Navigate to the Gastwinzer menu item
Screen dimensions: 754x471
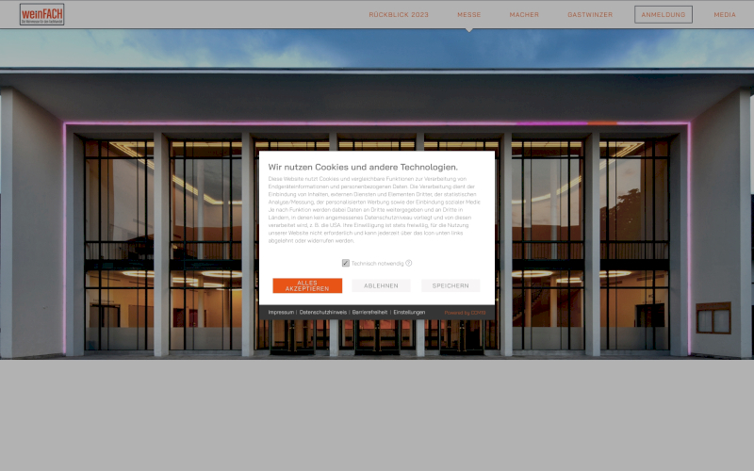coord(590,15)
